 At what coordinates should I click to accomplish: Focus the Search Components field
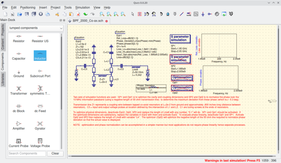click(x=27, y=154)
